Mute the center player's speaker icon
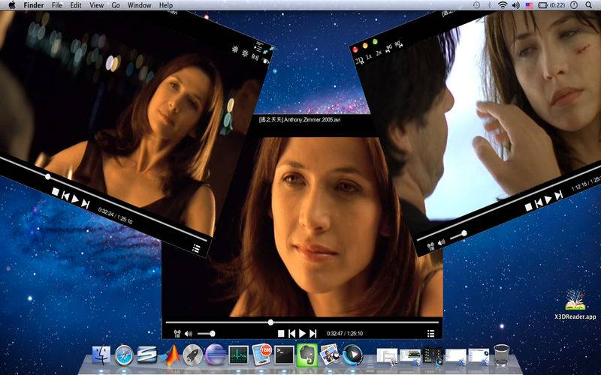 click(x=189, y=334)
